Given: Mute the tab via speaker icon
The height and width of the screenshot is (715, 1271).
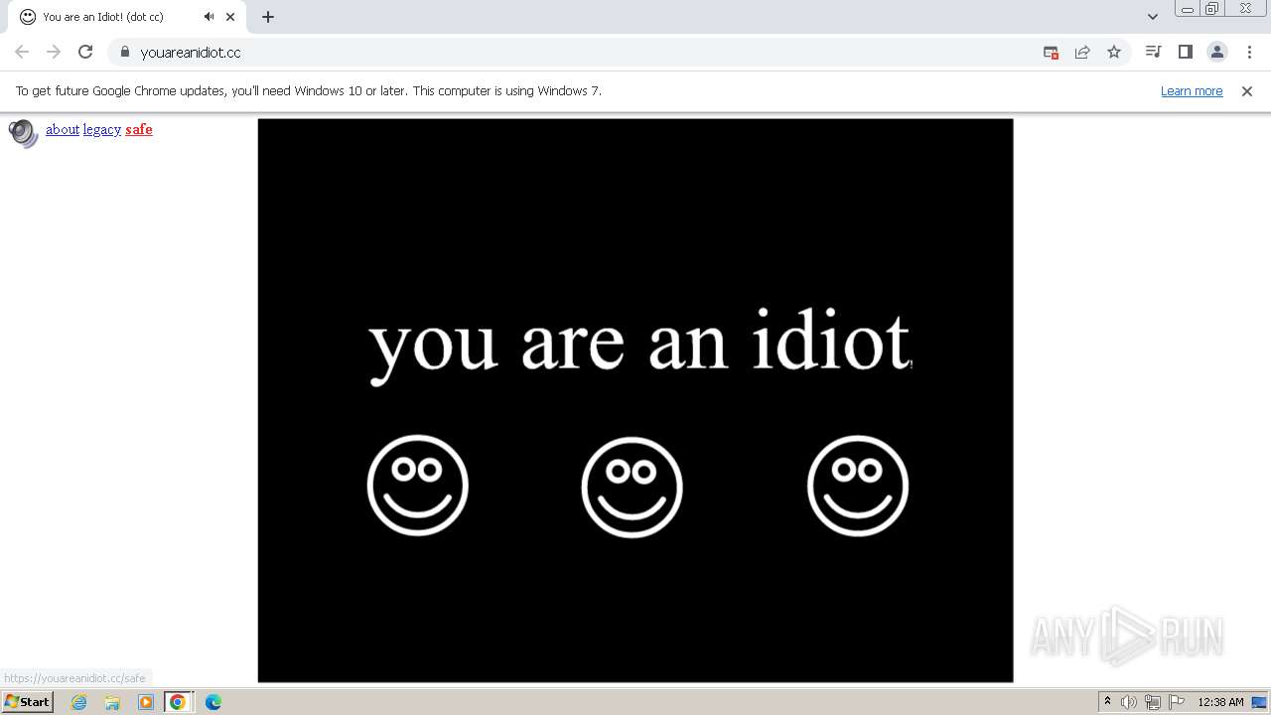Looking at the screenshot, I should click(209, 17).
